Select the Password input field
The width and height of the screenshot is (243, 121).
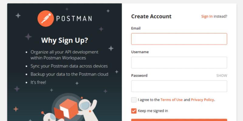point(179,86)
